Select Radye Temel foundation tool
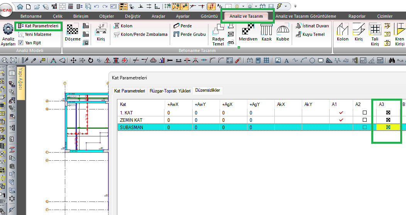Image resolution: width=406 pixels, height=215 pixels. coord(218,31)
